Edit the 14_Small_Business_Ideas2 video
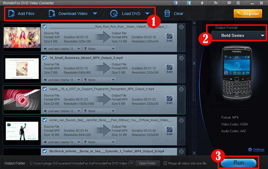 point(170,69)
